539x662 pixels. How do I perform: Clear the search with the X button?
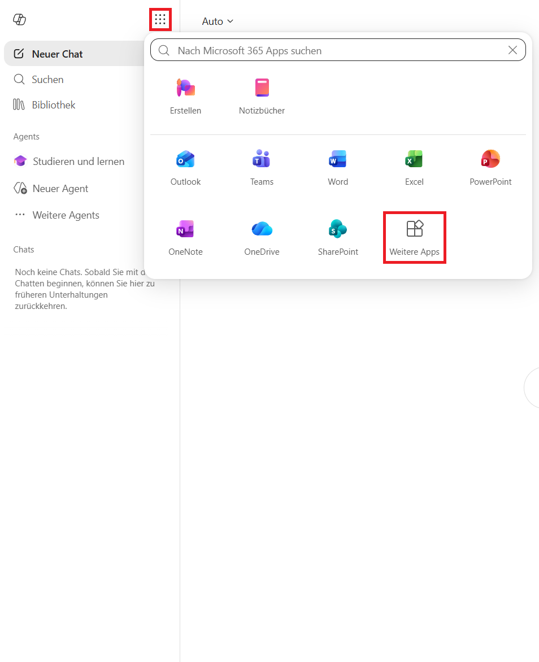click(x=512, y=50)
